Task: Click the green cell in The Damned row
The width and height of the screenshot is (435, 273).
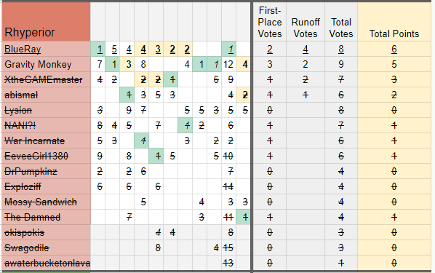Action: tap(243, 217)
